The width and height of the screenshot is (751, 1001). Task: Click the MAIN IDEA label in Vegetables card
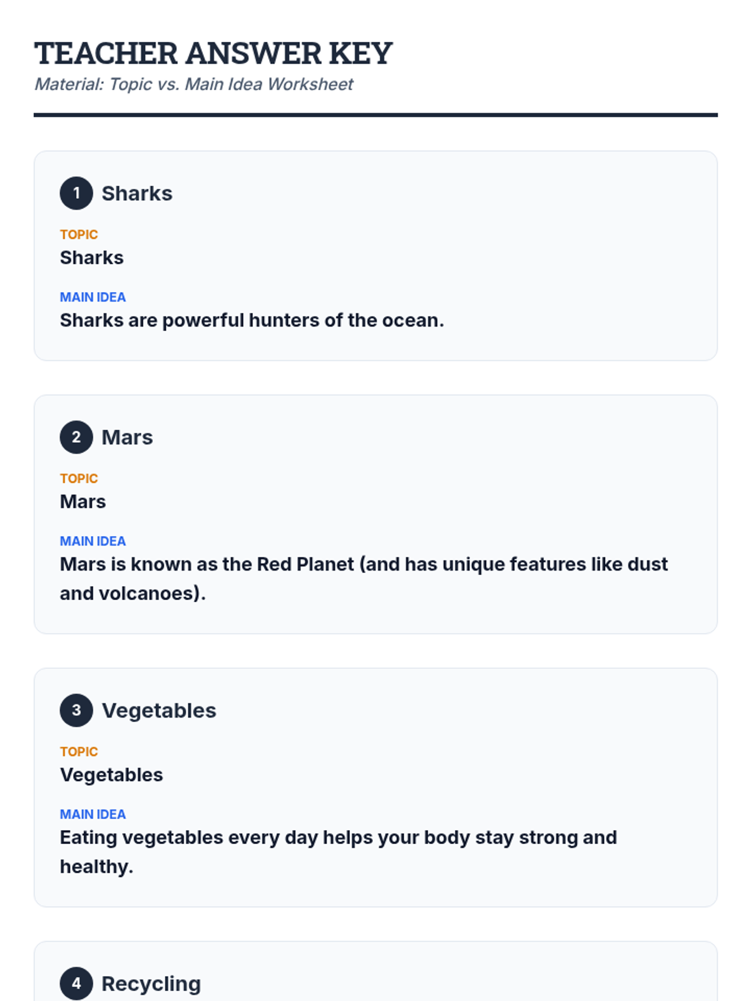click(x=93, y=815)
